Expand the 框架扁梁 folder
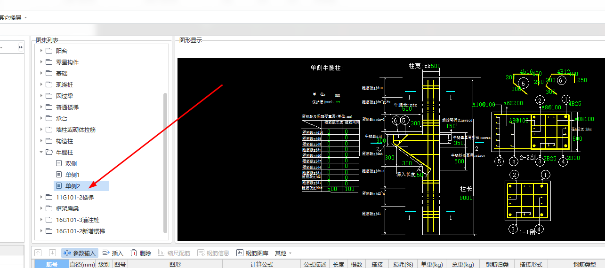This screenshot has width=605, height=268. pos(41,208)
